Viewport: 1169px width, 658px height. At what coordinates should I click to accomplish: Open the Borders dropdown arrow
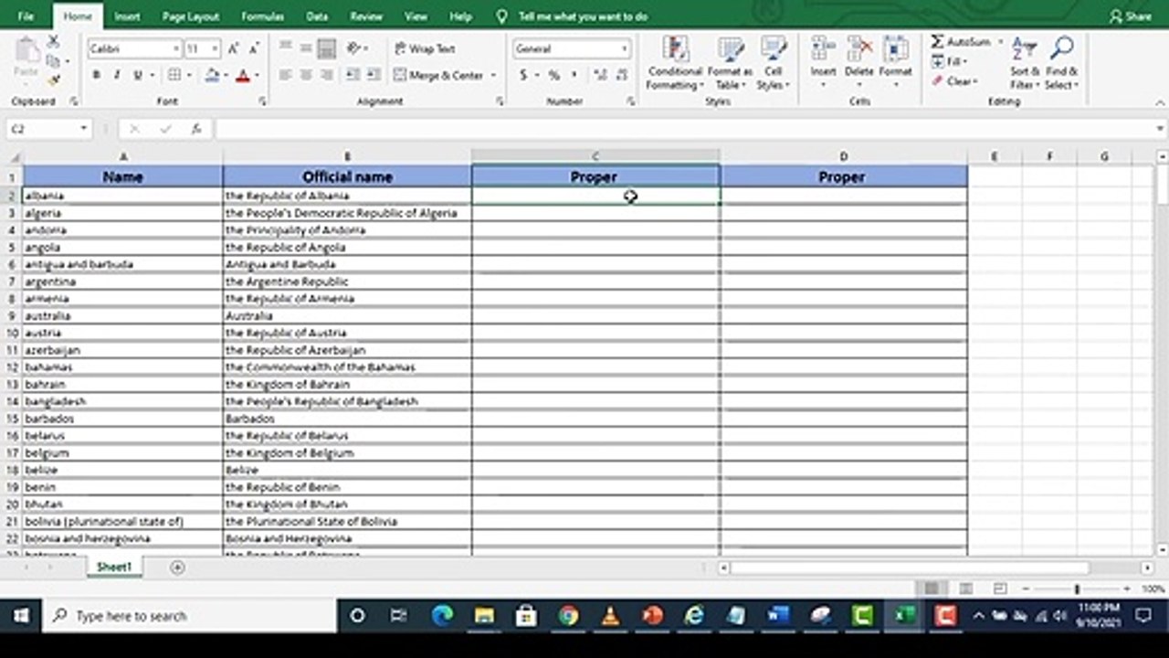[x=188, y=75]
